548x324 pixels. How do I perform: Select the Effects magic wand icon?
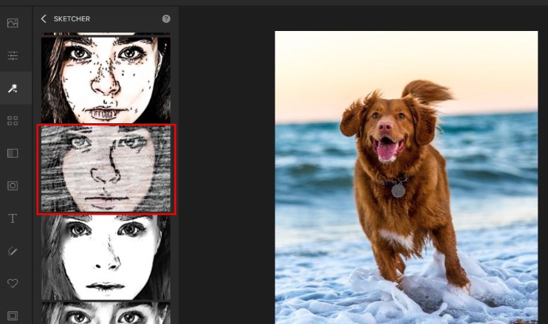tap(13, 89)
